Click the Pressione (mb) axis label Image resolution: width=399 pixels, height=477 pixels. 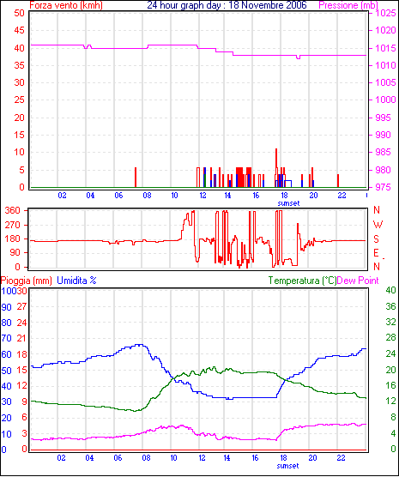[x=348, y=5]
